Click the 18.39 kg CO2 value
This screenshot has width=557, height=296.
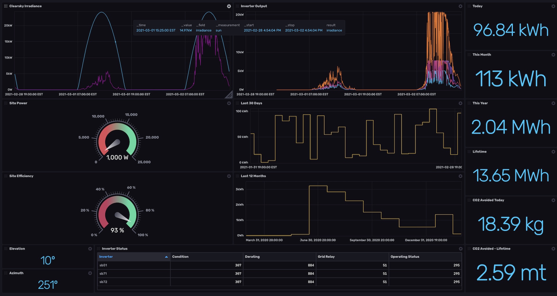(x=511, y=224)
